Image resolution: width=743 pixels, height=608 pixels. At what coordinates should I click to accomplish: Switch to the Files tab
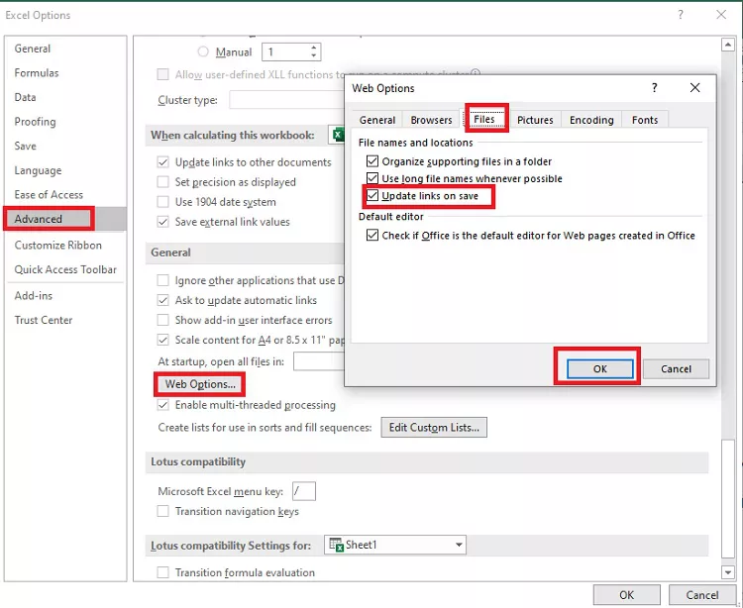pyautogui.click(x=484, y=120)
